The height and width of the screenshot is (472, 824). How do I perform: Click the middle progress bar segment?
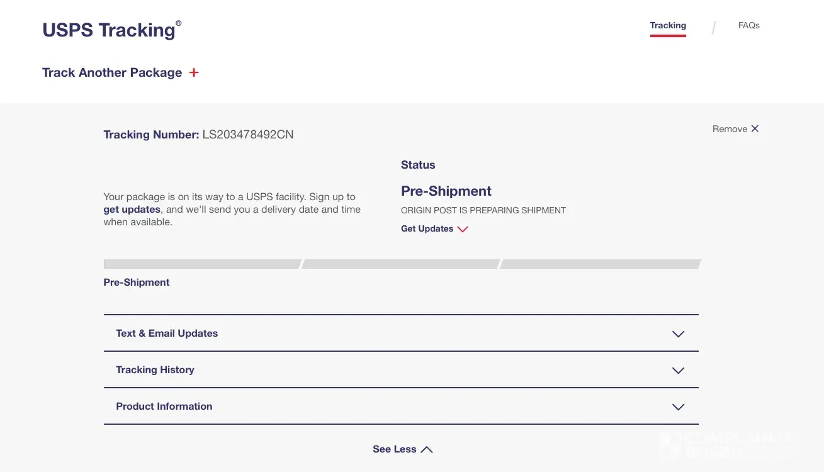(x=401, y=264)
